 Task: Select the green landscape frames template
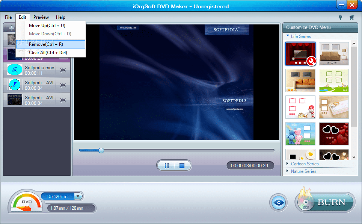click(334, 80)
